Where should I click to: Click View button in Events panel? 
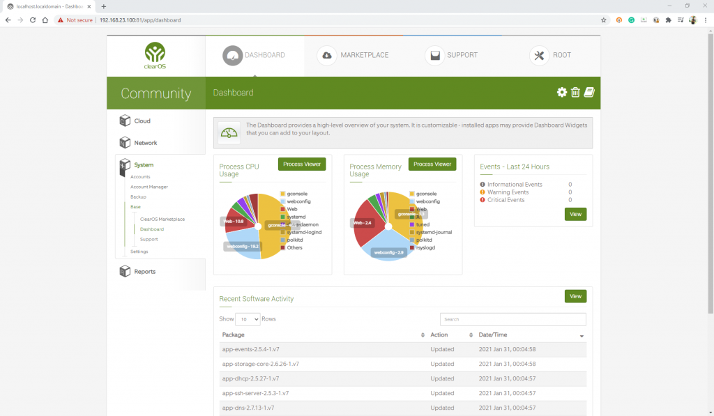point(575,215)
